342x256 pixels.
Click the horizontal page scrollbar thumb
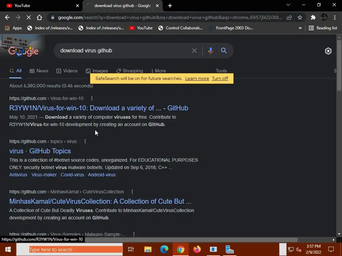[191, 240]
